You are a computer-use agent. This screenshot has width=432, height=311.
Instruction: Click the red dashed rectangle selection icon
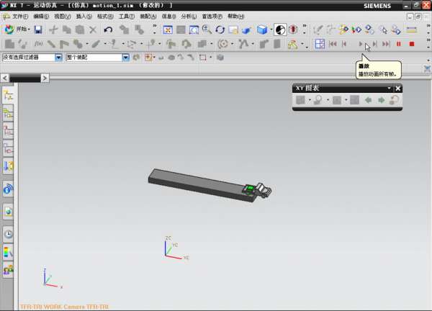[203, 58]
